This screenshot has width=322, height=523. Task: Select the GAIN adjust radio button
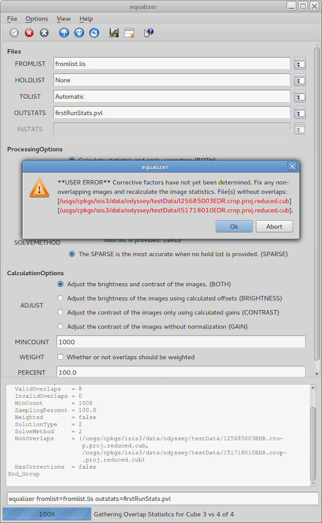(61, 326)
